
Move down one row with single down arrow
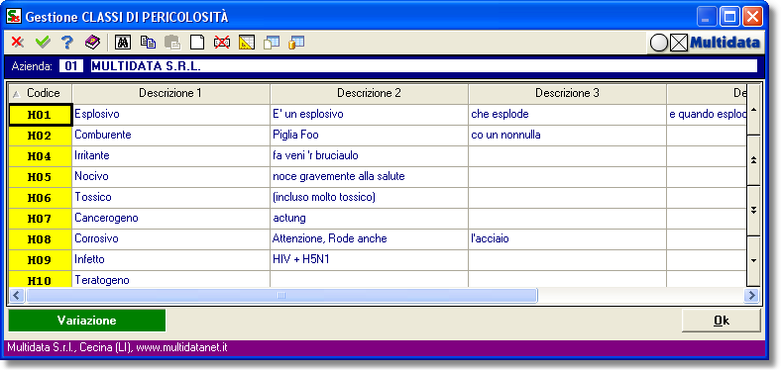click(x=753, y=260)
